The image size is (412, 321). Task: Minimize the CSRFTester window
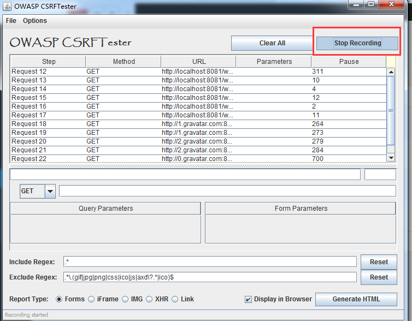tap(356, 4)
